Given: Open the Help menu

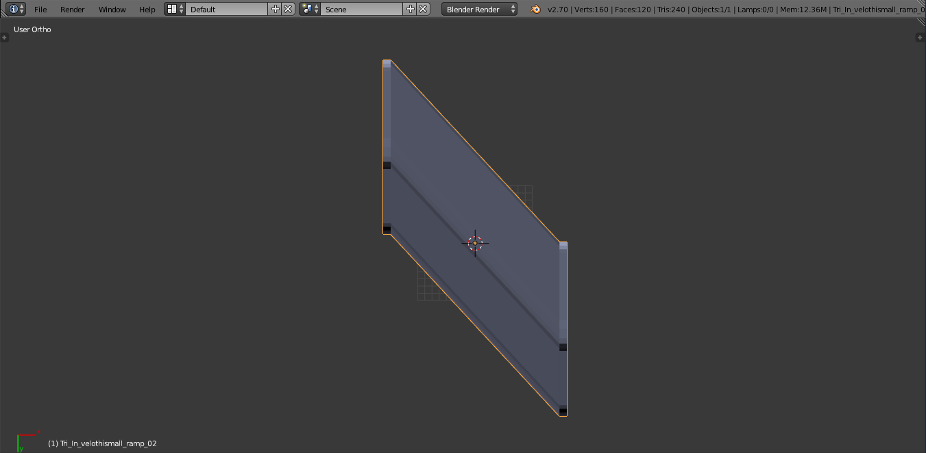Looking at the screenshot, I should (x=147, y=10).
